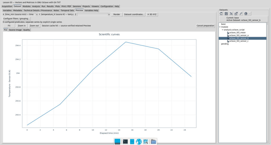
Task: Select the base dataset row
Action: click(x=242, y=24)
